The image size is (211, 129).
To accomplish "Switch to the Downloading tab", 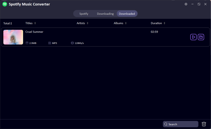I will click(105, 14).
